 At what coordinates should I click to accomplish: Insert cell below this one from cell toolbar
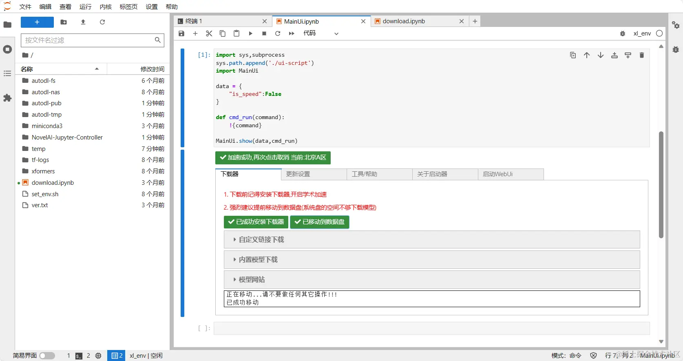tap(628, 55)
